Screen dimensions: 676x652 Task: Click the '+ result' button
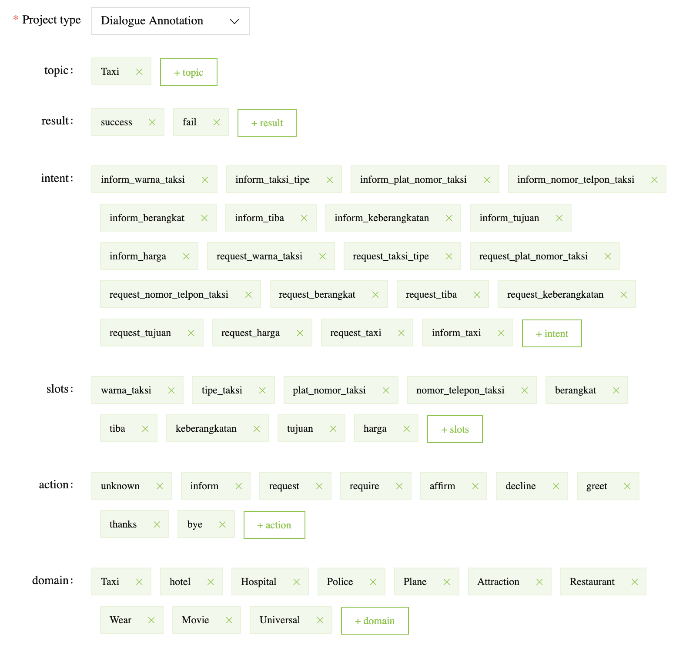pyautogui.click(x=267, y=123)
